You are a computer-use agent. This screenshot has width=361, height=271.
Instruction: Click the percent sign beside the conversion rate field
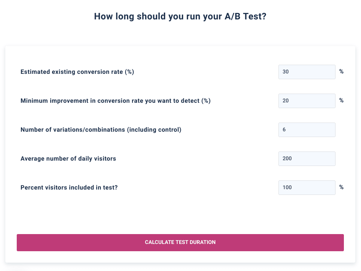click(x=342, y=72)
